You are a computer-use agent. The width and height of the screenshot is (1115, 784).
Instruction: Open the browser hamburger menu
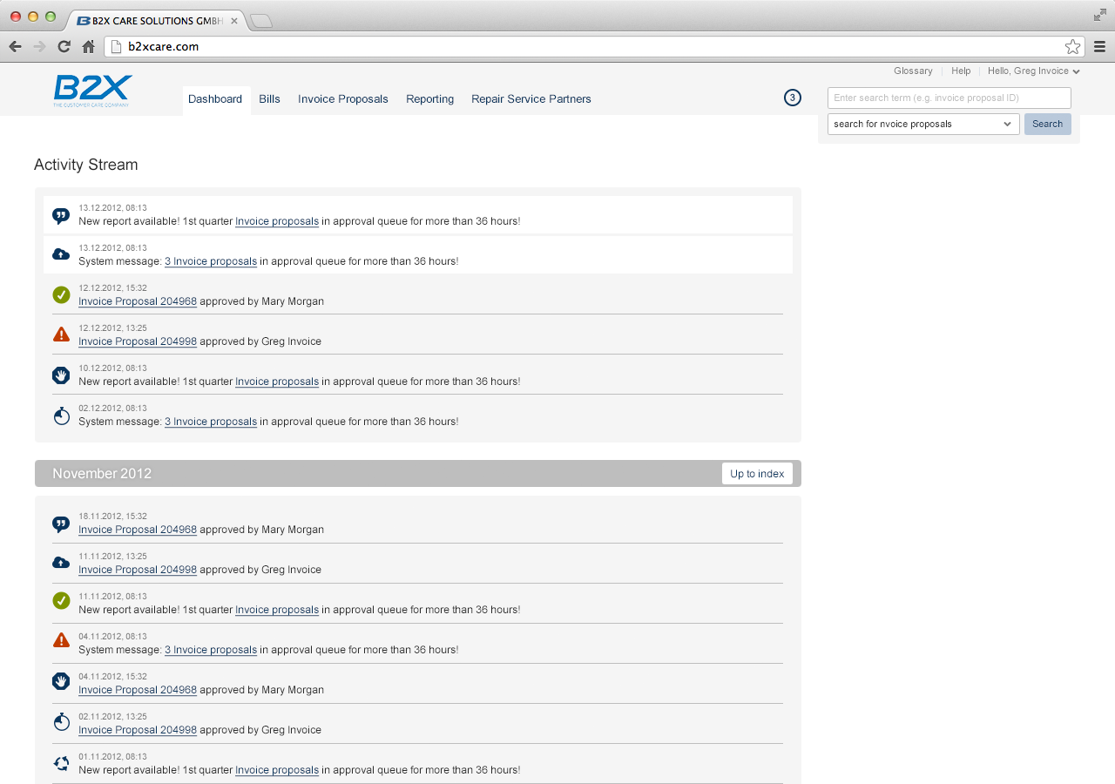[1100, 47]
